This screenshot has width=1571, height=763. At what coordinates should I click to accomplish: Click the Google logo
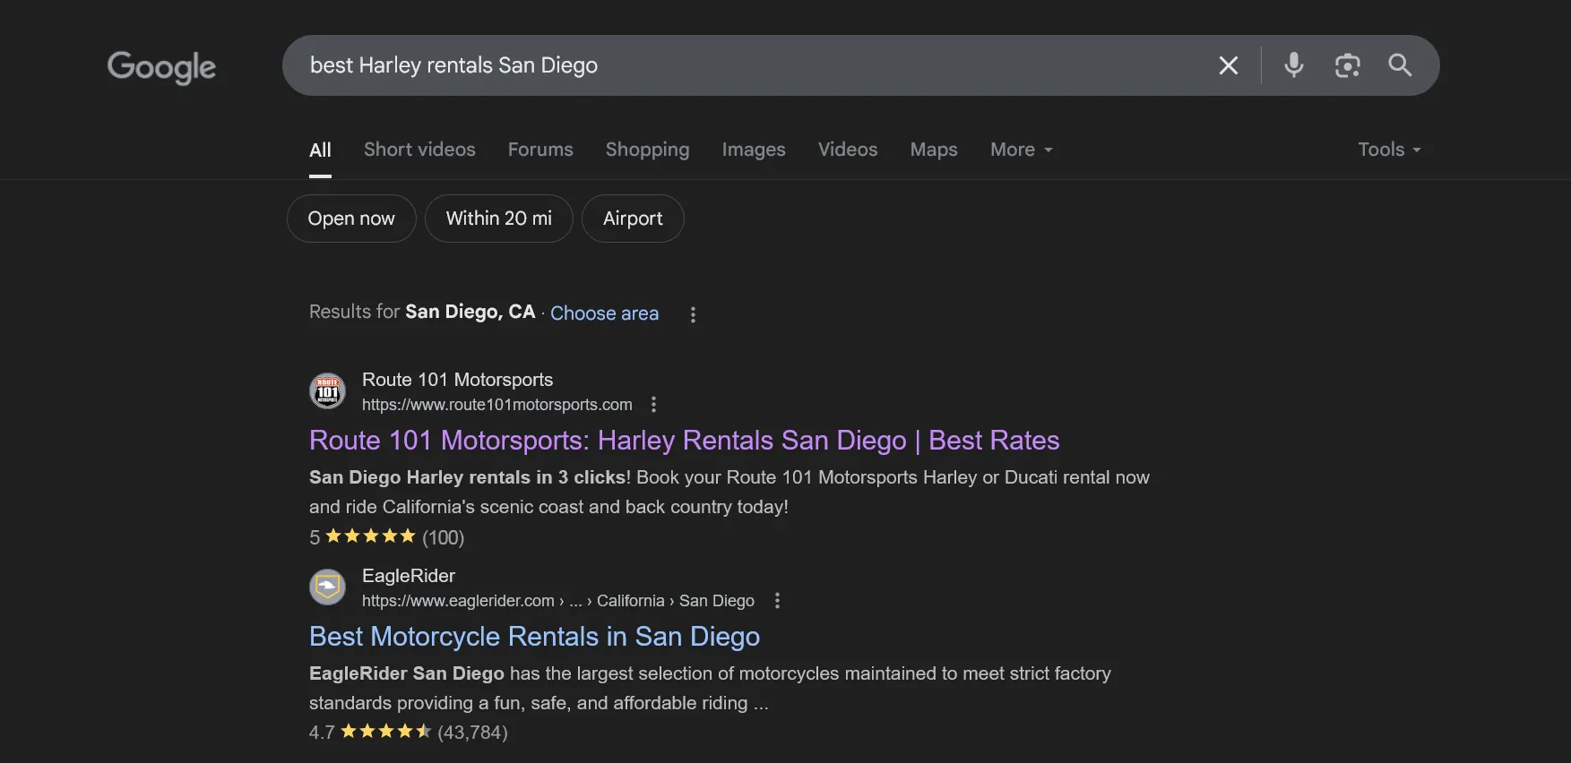coord(161,67)
